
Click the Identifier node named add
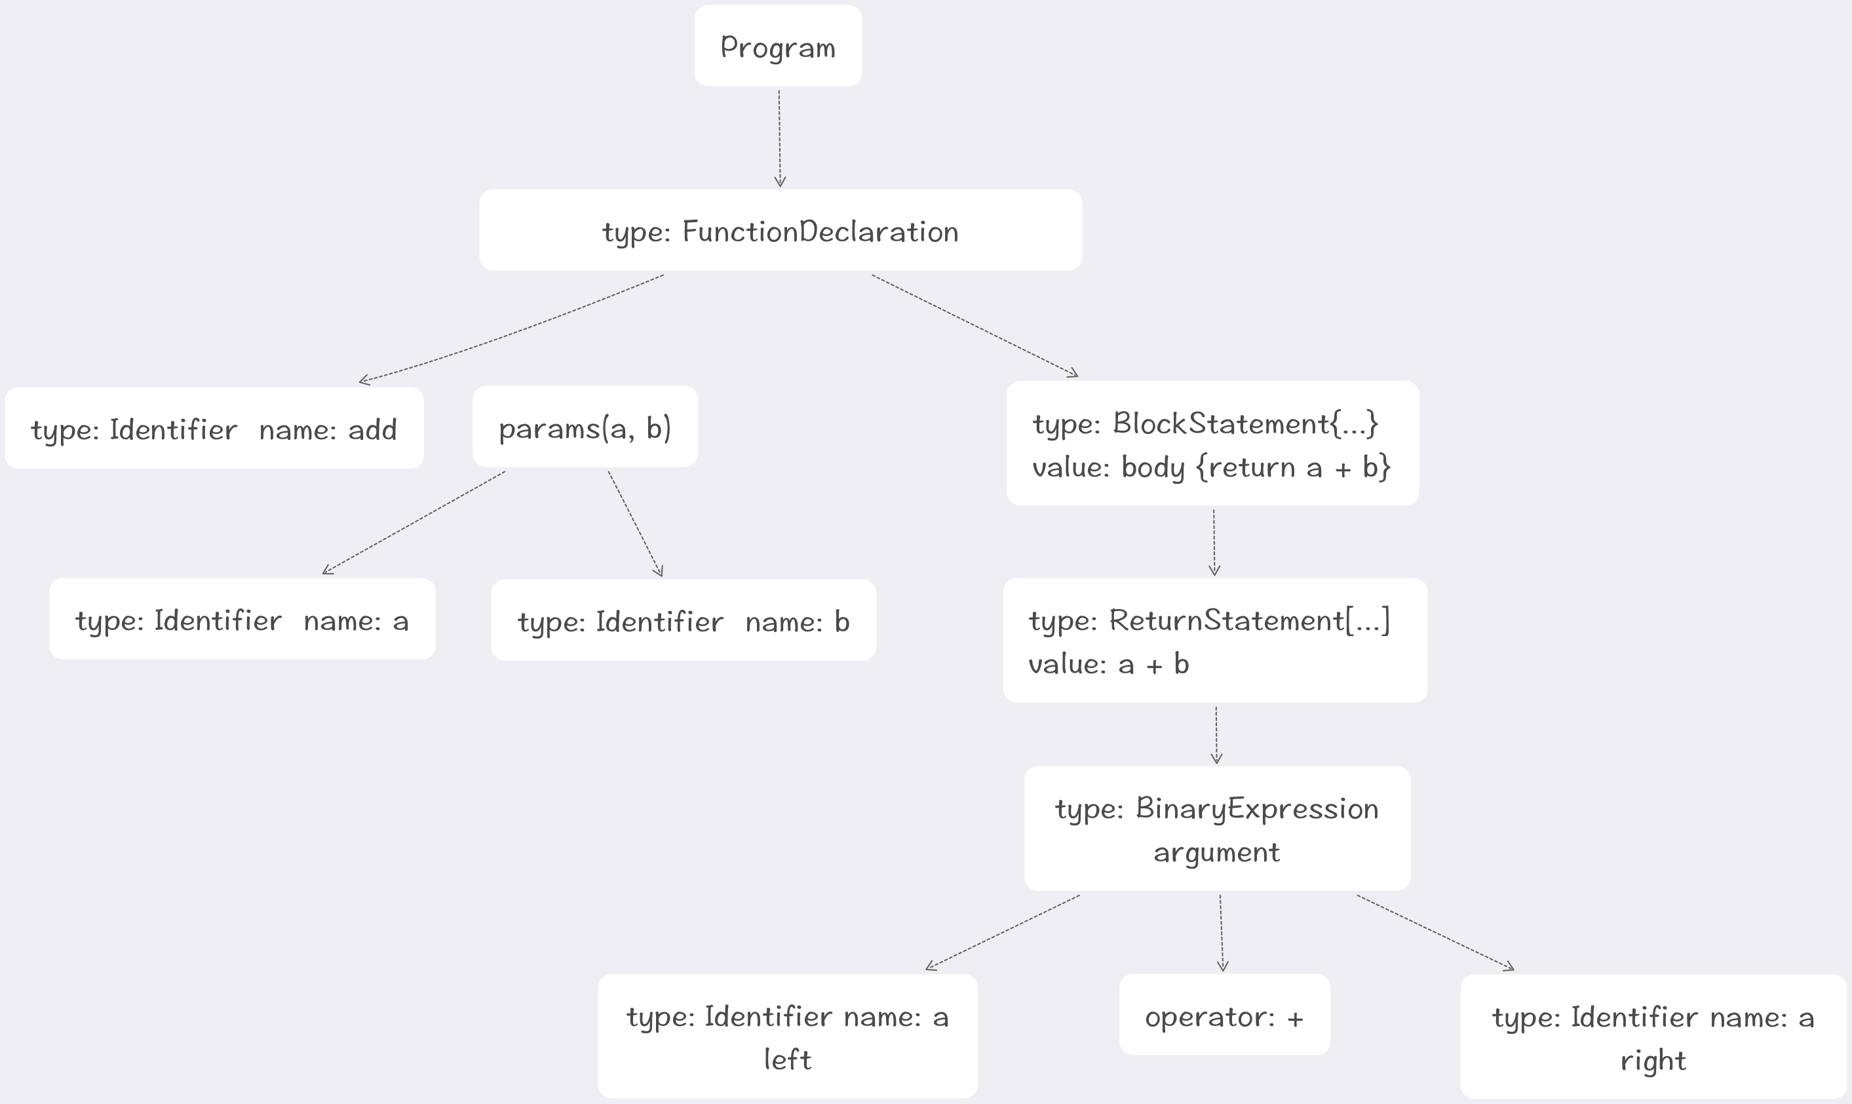214,429
